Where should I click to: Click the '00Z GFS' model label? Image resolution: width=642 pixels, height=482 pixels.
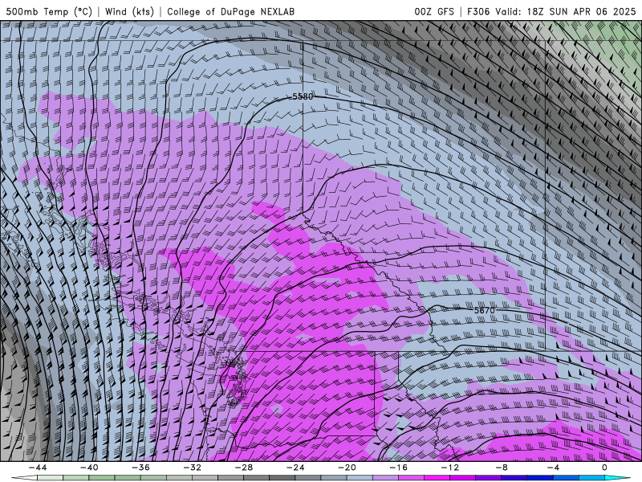pos(434,11)
